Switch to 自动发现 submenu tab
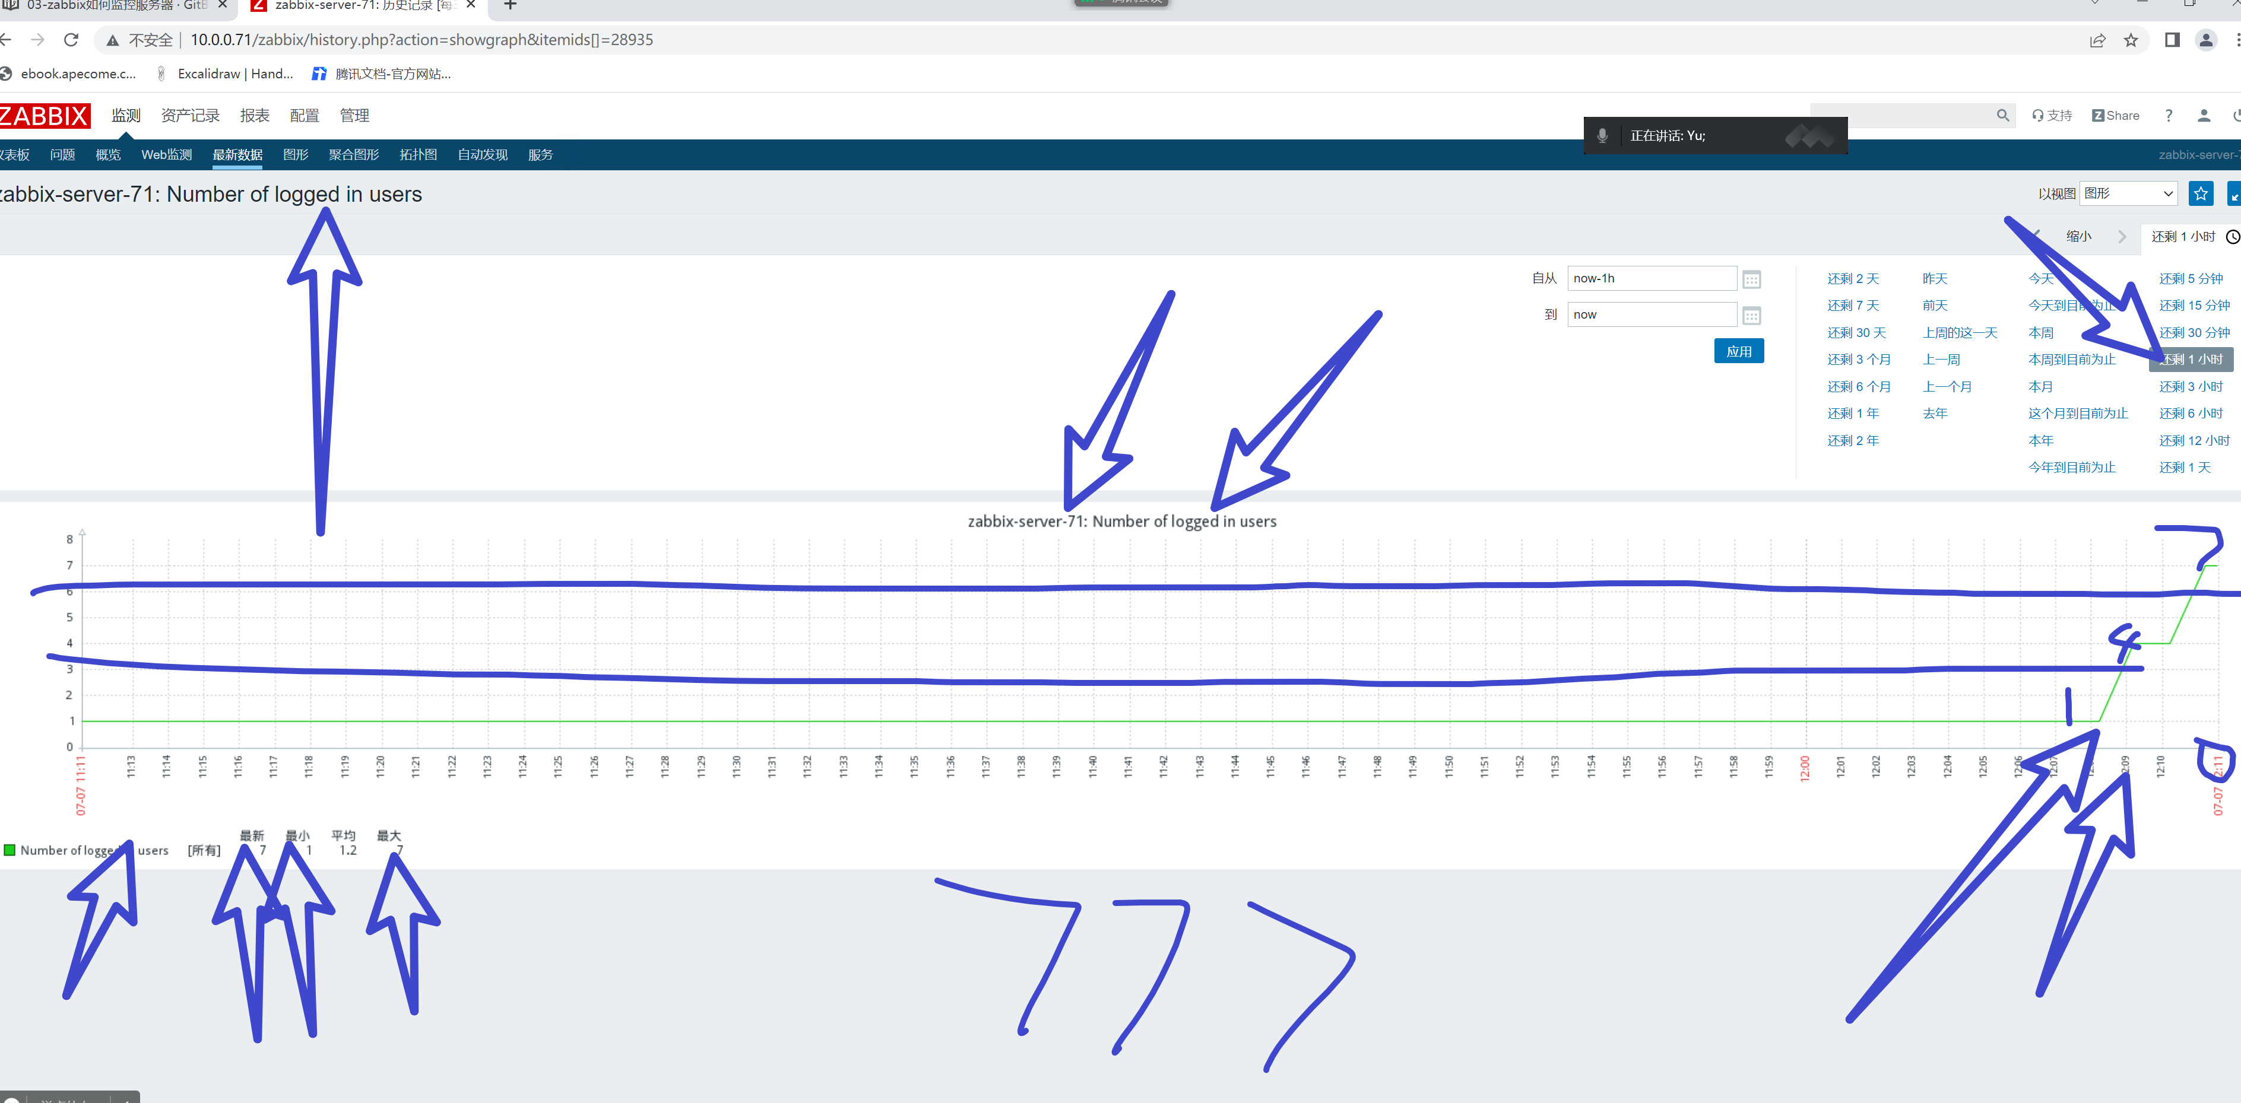2241x1103 pixels. click(483, 155)
